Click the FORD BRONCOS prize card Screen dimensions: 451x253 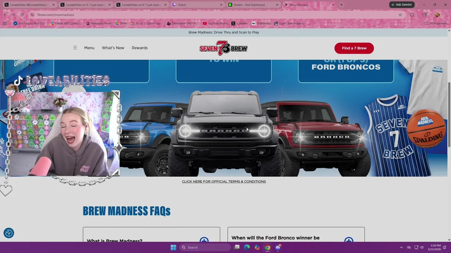(x=346, y=71)
